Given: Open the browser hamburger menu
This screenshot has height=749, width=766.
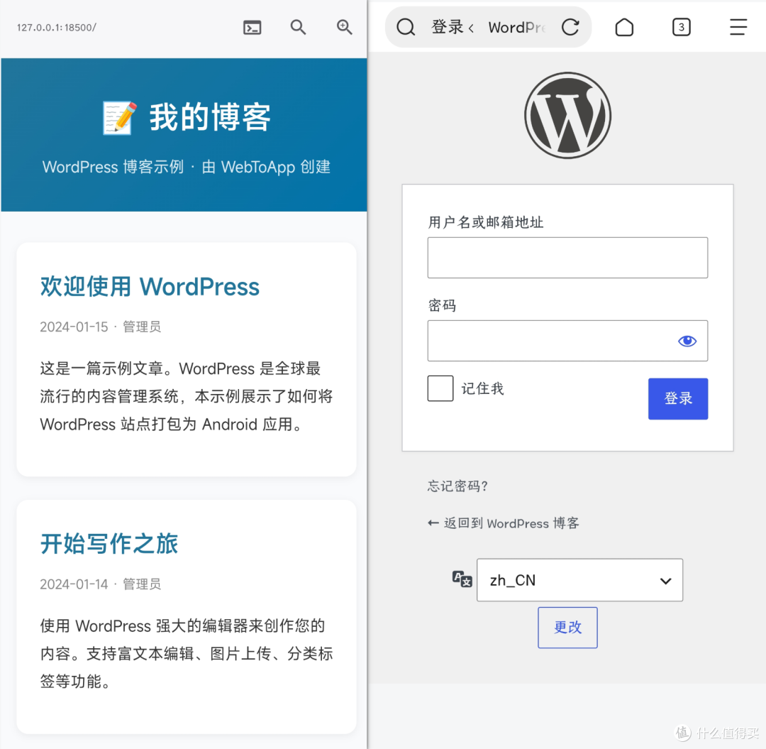Looking at the screenshot, I should (738, 28).
